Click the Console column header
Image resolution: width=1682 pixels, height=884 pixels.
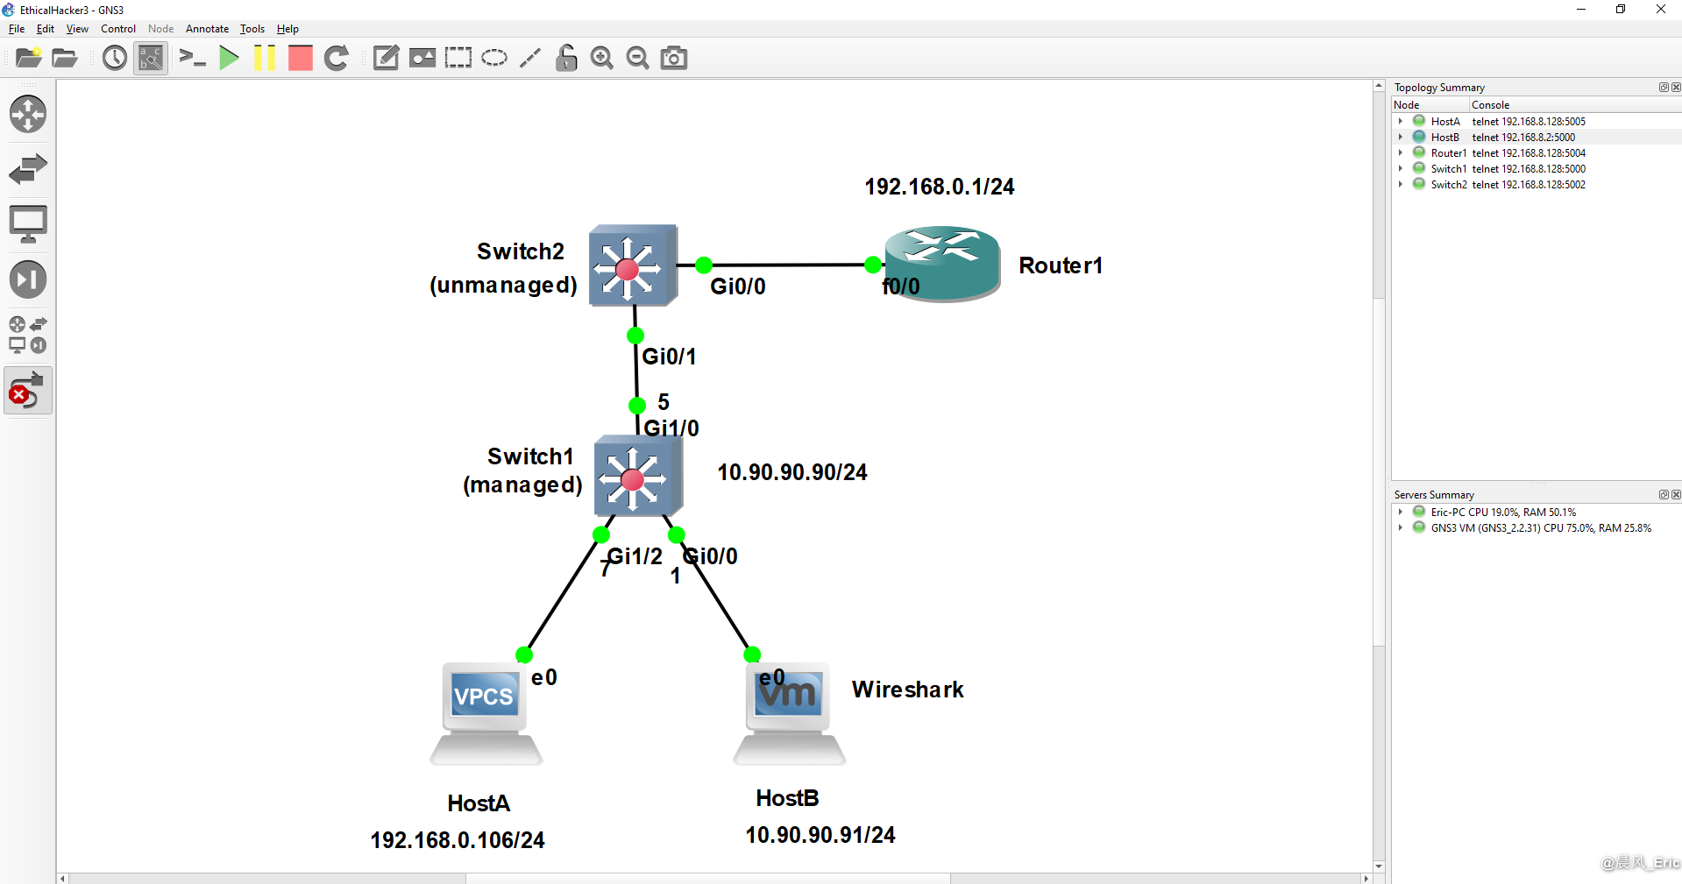1575,105
